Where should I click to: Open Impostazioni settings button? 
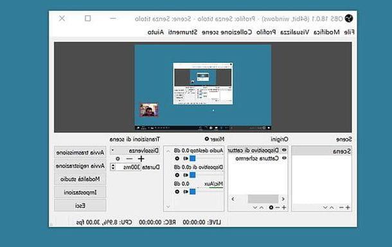click(80, 192)
